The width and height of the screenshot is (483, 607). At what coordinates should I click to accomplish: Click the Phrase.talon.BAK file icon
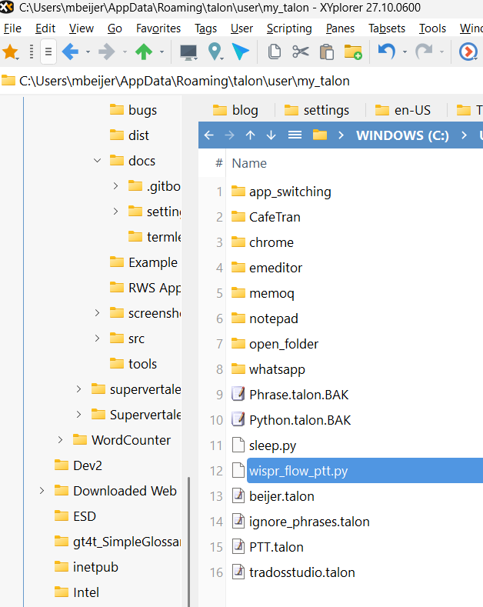point(238,395)
